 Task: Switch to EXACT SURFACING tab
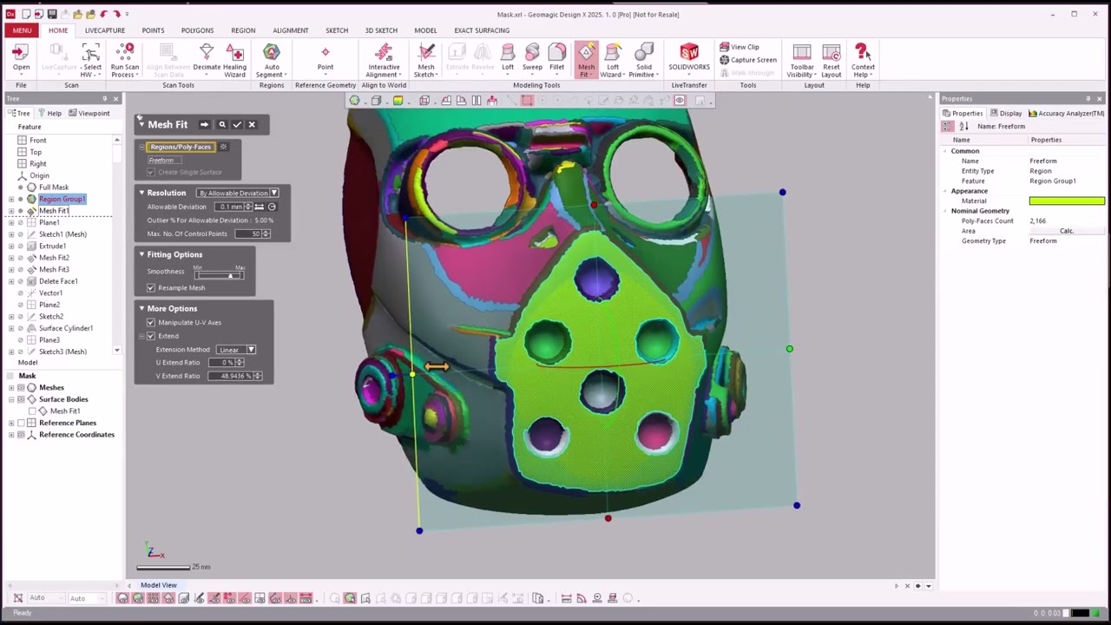coord(482,30)
